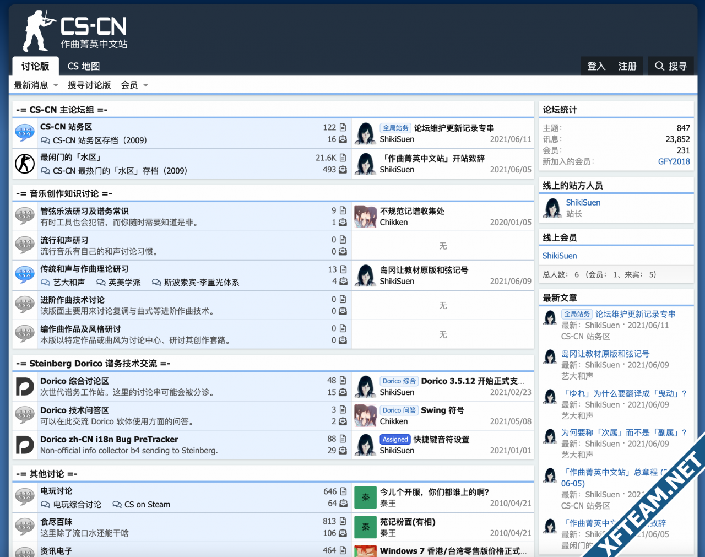Click the 最新文章 panel heading
Screen dimensions: 705x557
point(560,298)
